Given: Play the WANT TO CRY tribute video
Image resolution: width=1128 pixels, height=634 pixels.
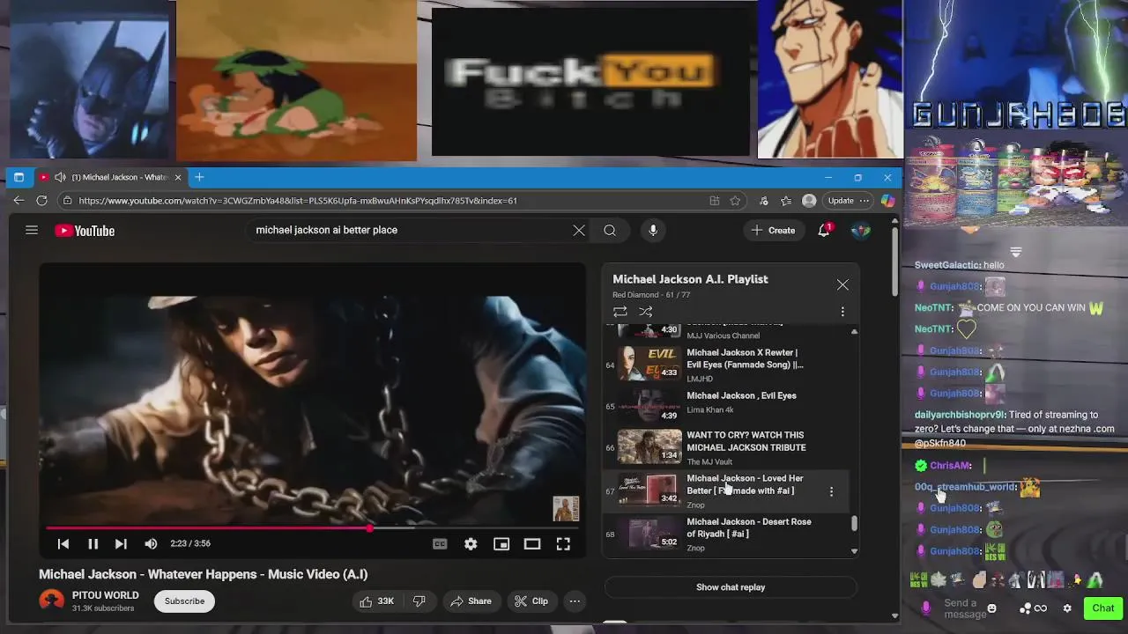Looking at the screenshot, I should pyautogui.click(x=728, y=447).
